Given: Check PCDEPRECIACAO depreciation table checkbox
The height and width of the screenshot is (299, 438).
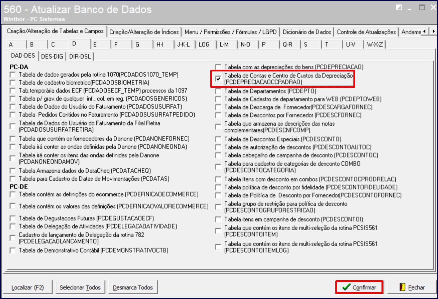Looking at the screenshot, I should [218, 67].
